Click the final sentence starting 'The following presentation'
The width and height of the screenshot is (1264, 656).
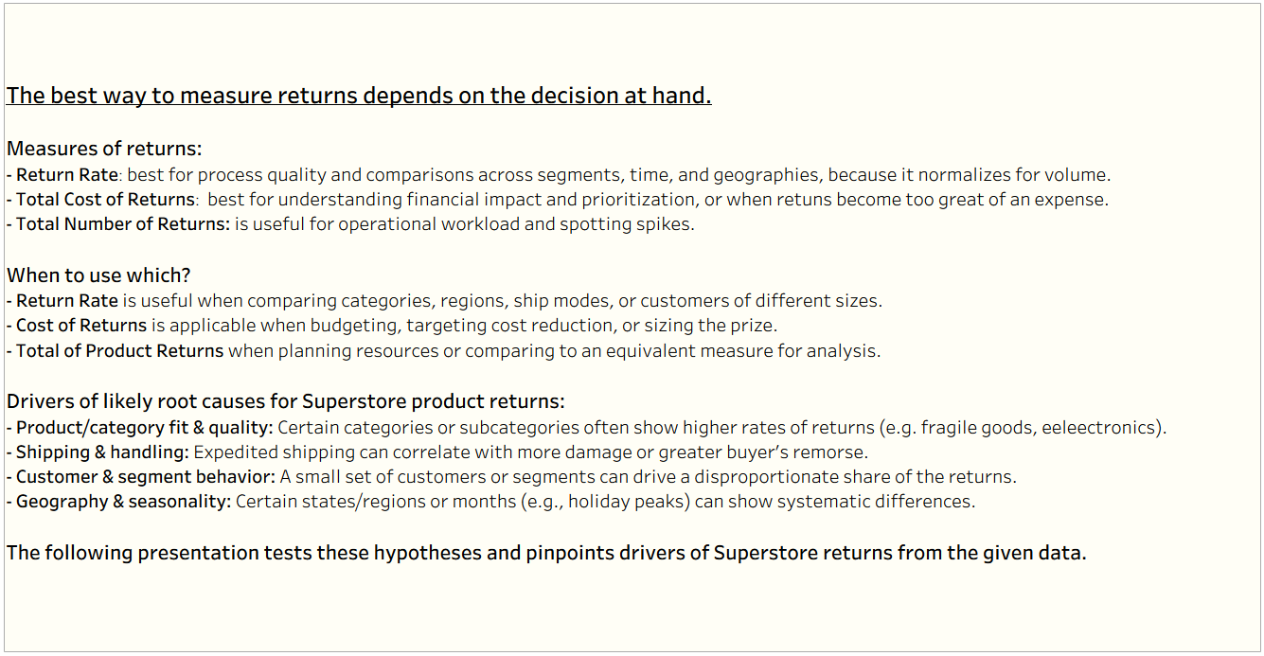(x=546, y=553)
